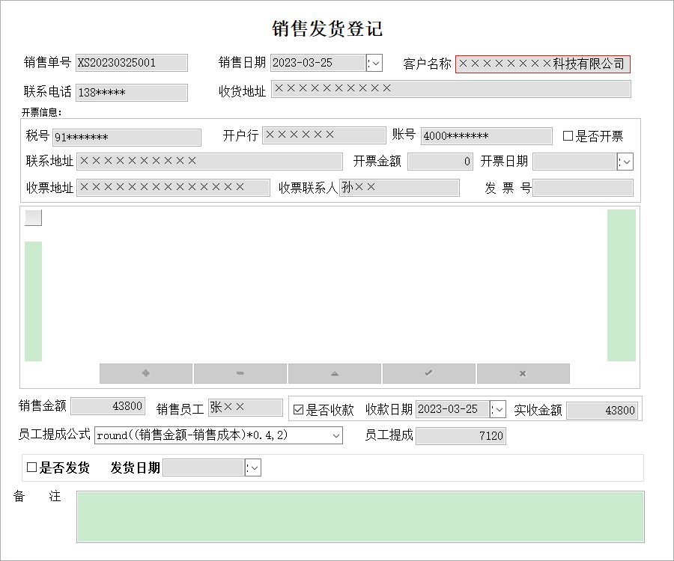Click the 员工提成 field showing 7120
674x561 pixels.
[x=461, y=436]
